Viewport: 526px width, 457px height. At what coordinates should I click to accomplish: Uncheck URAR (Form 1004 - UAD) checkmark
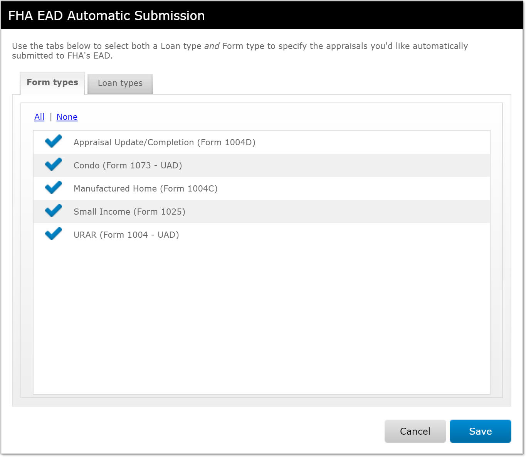pyautogui.click(x=54, y=234)
